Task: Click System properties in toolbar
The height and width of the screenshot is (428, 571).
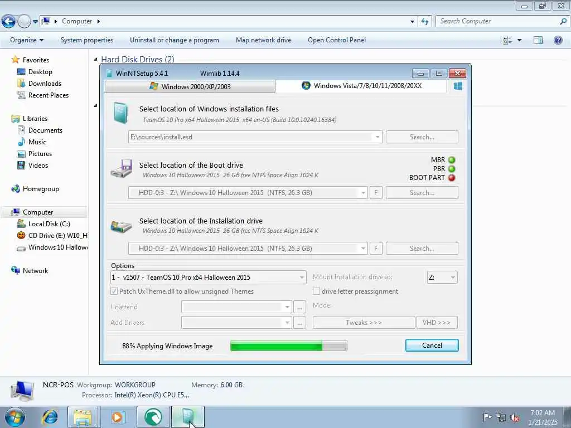Action: point(86,40)
